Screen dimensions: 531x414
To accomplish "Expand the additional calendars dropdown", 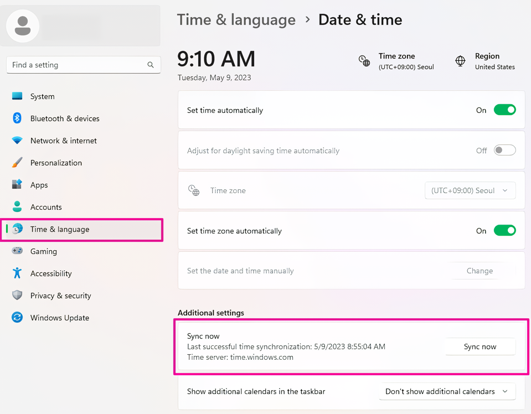I will [x=447, y=391].
